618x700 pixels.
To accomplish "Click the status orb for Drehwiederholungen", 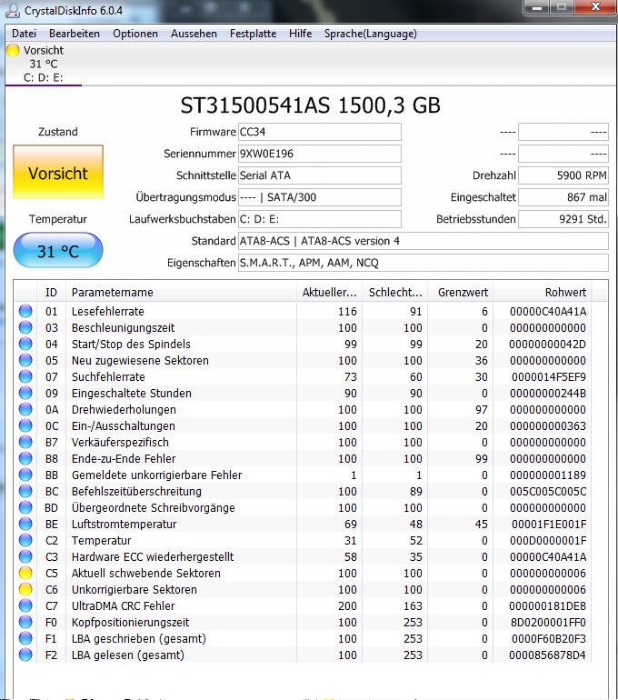I will [25, 409].
